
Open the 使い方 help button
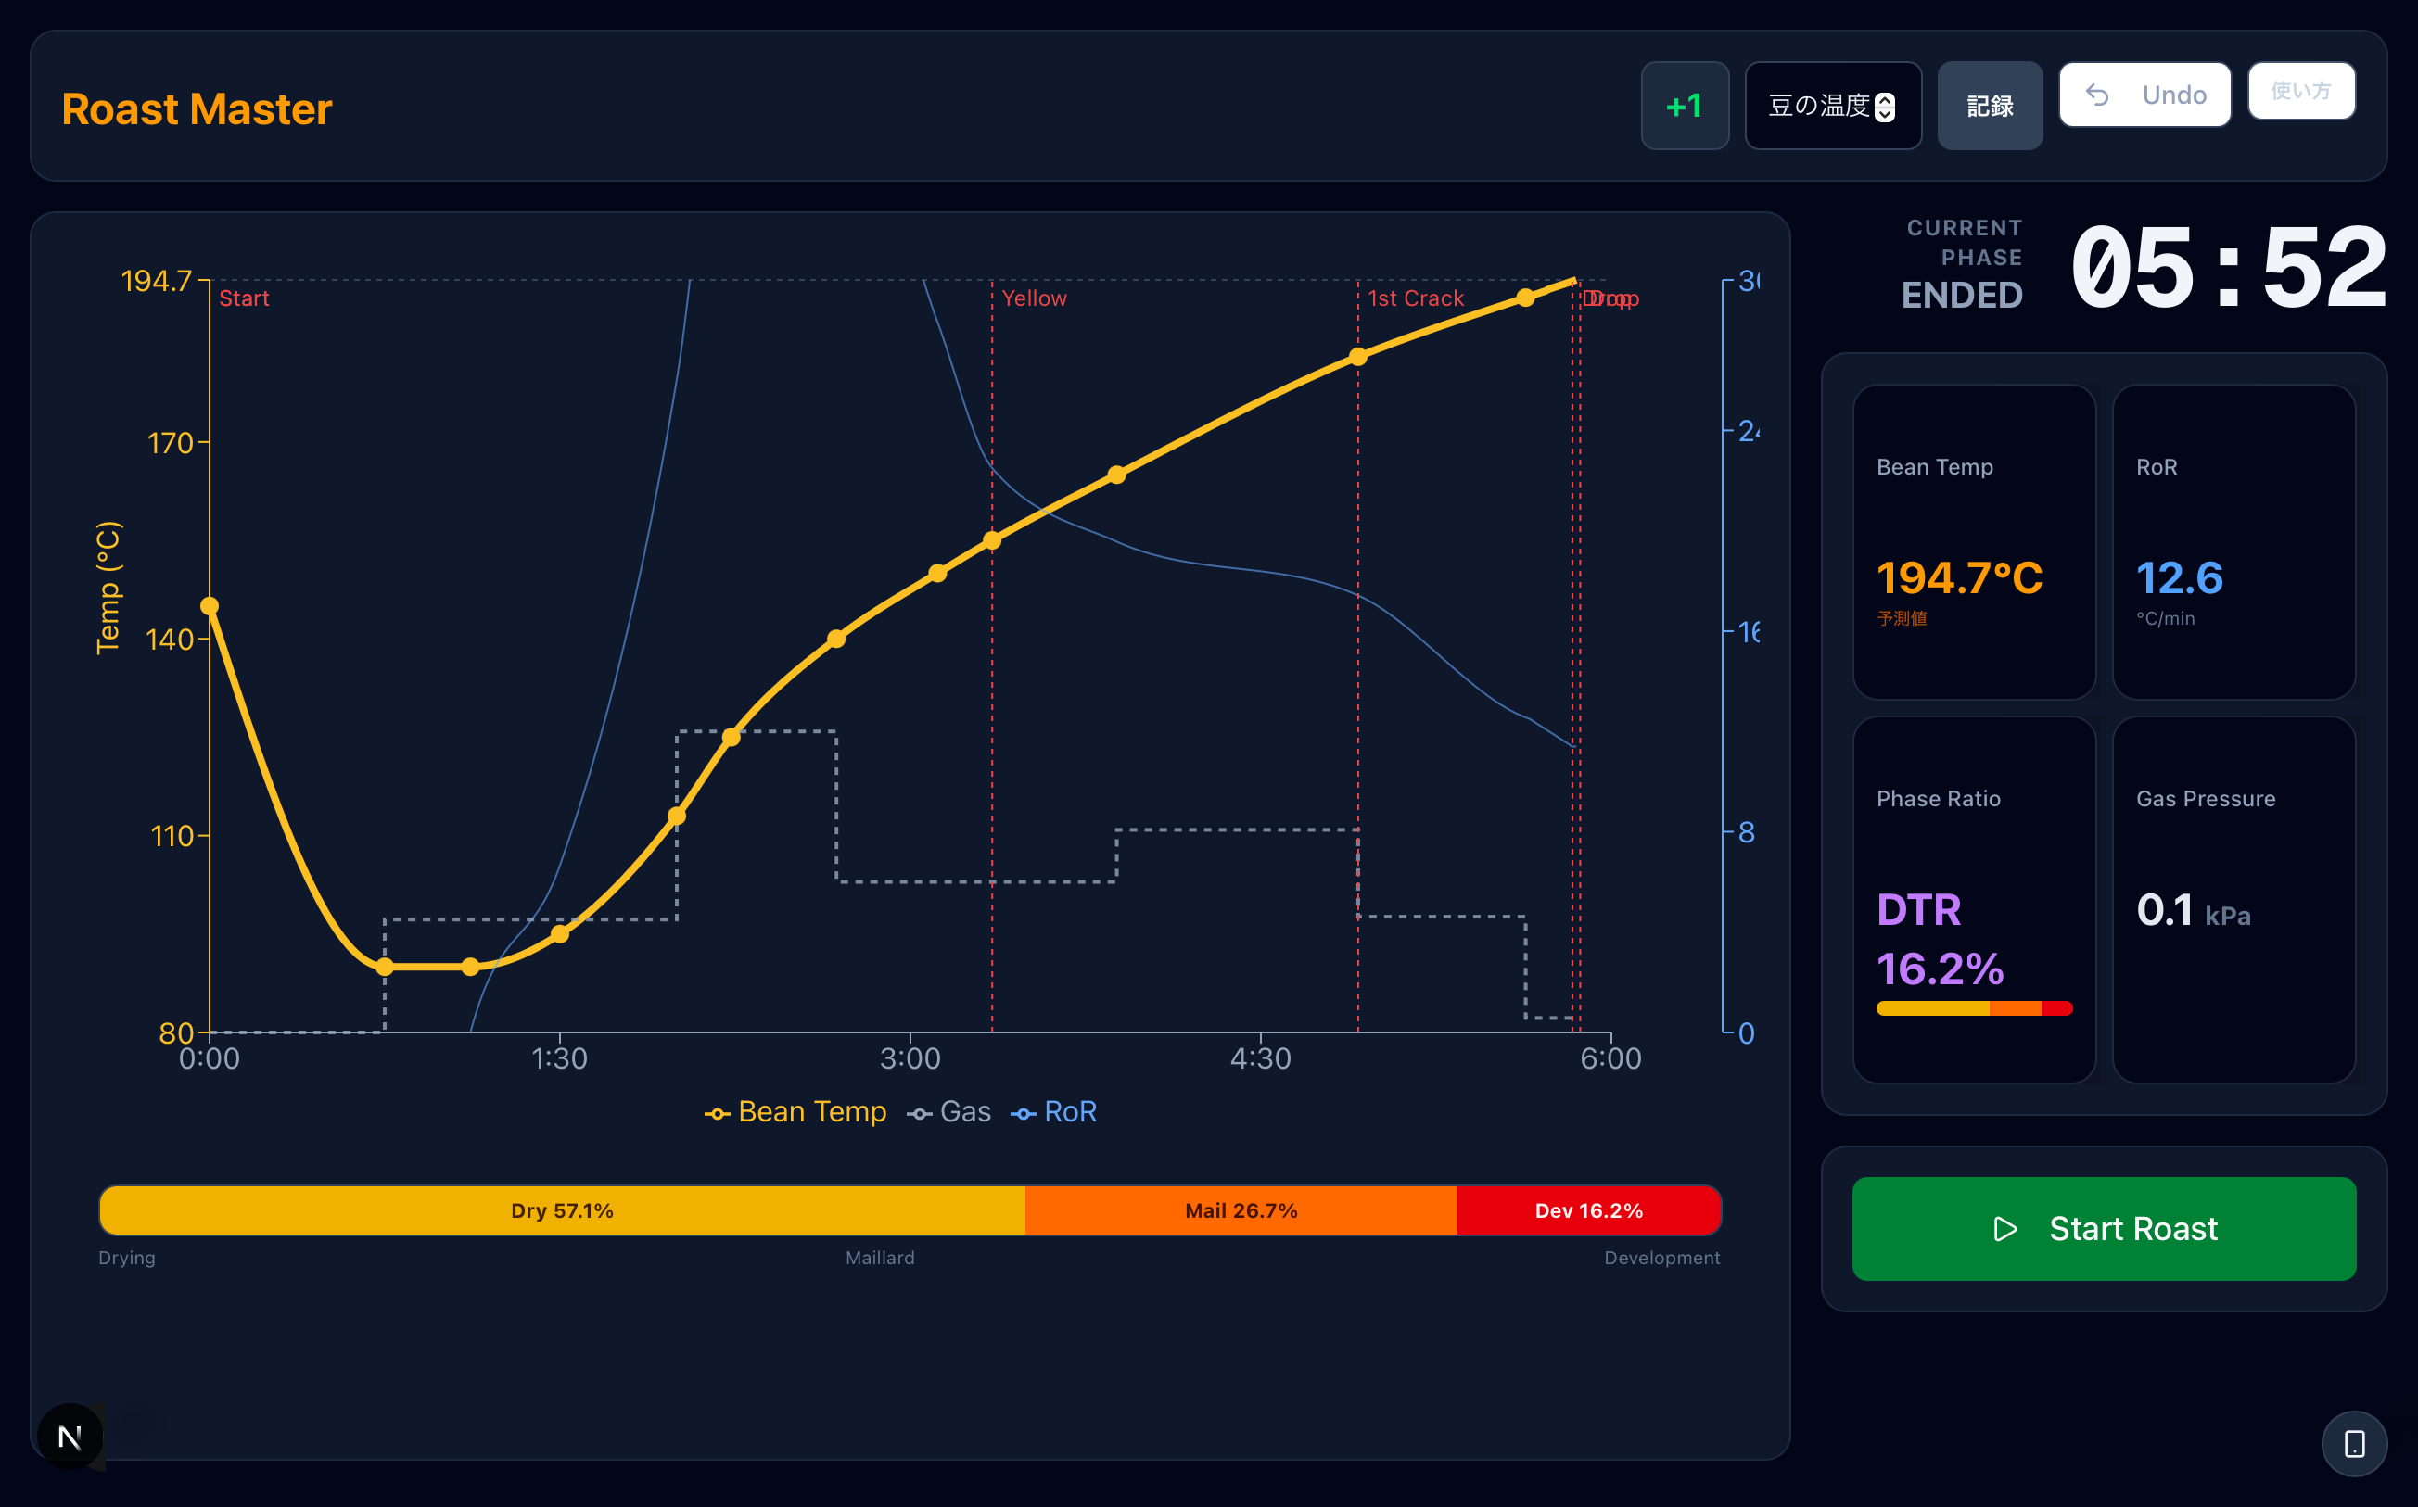tap(2300, 91)
